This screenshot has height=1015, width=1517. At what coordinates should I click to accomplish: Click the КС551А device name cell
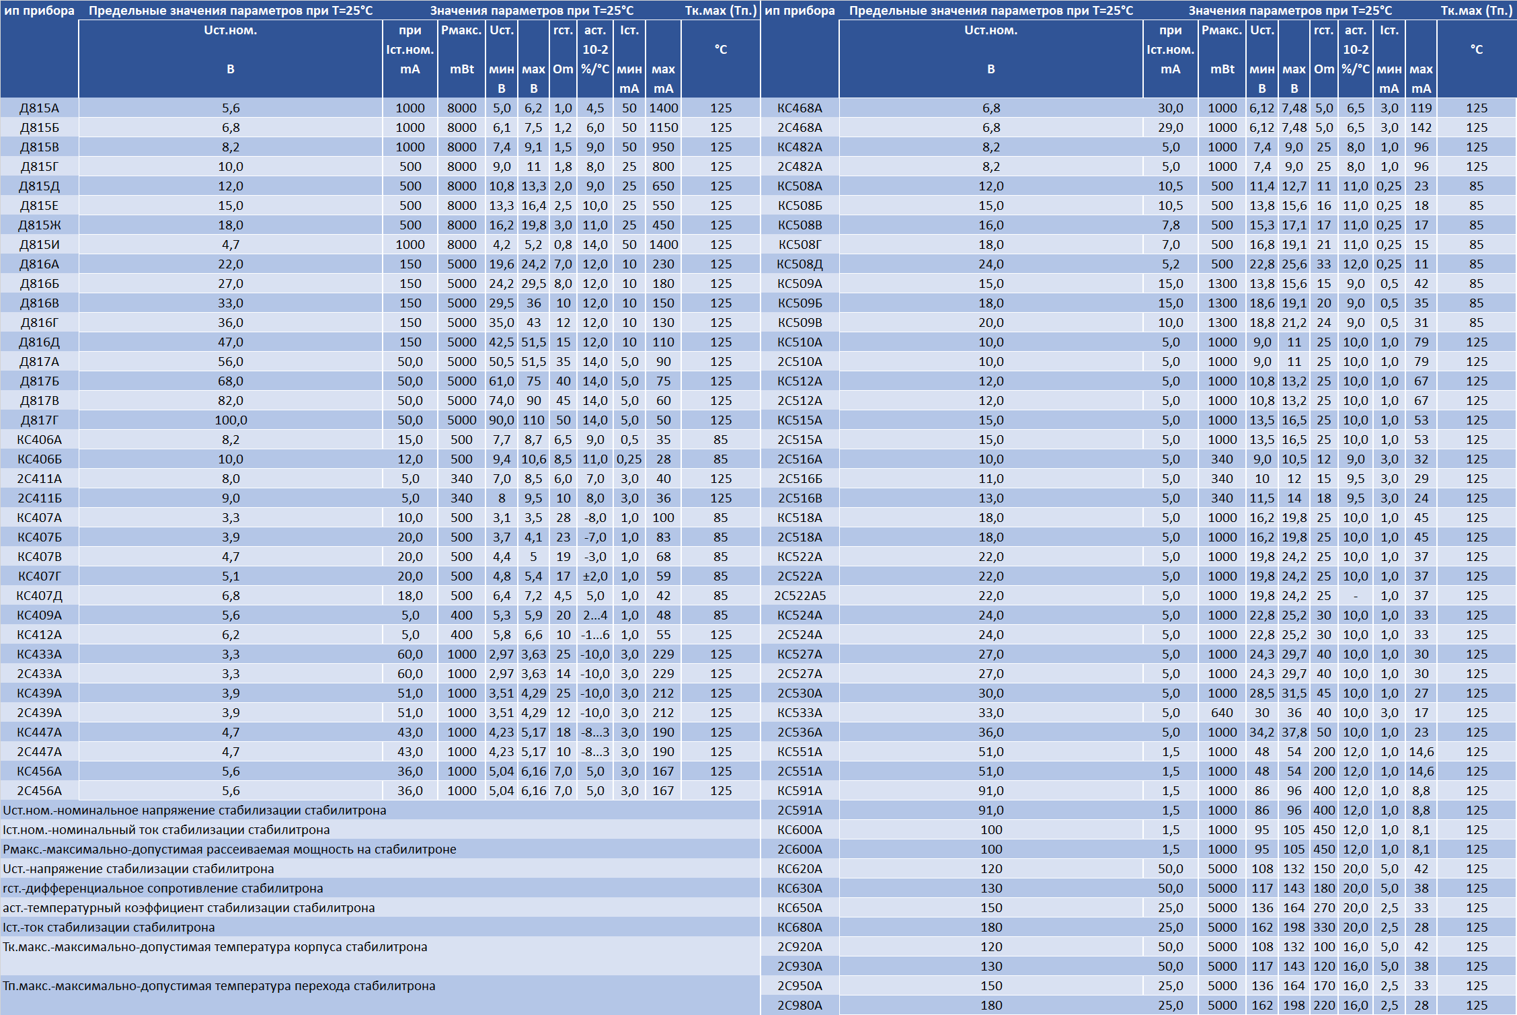coord(800,751)
